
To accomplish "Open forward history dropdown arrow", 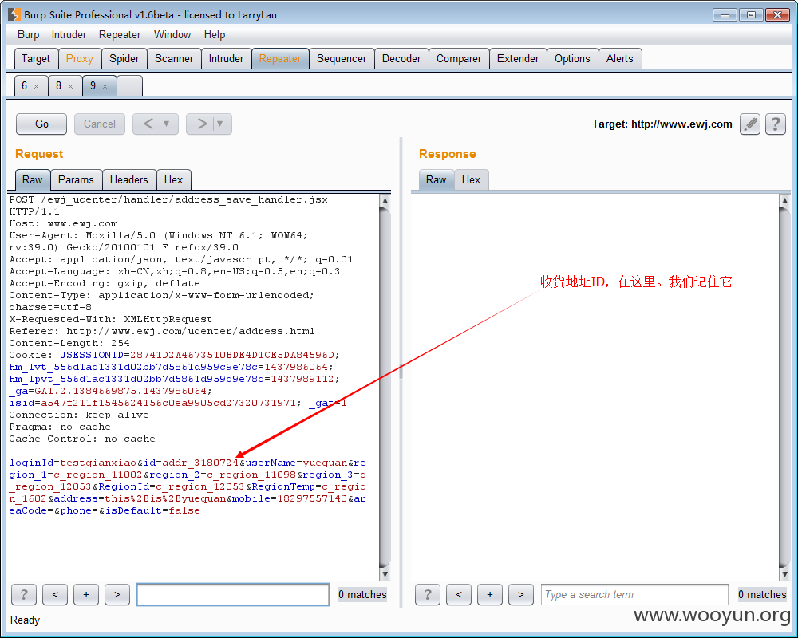I will 220,124.
